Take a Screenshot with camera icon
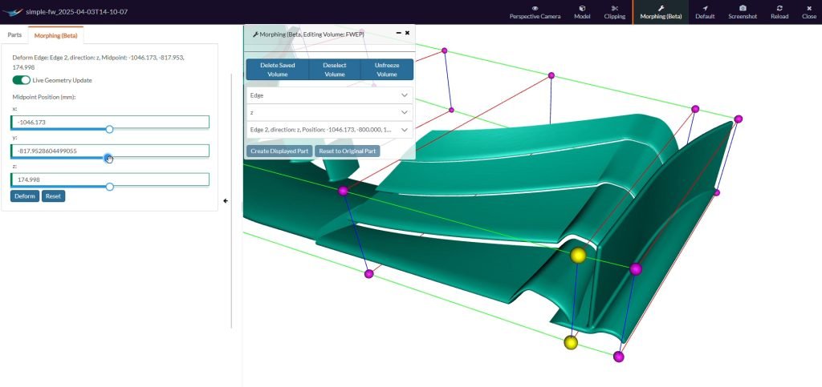822x387 pixels. tap(743, 12)
